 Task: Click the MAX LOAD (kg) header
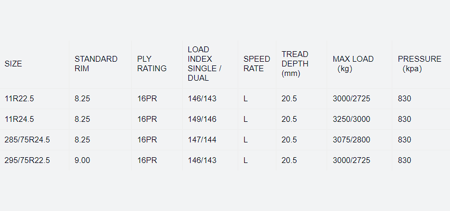pyautogui.click(x=353, y=64)
